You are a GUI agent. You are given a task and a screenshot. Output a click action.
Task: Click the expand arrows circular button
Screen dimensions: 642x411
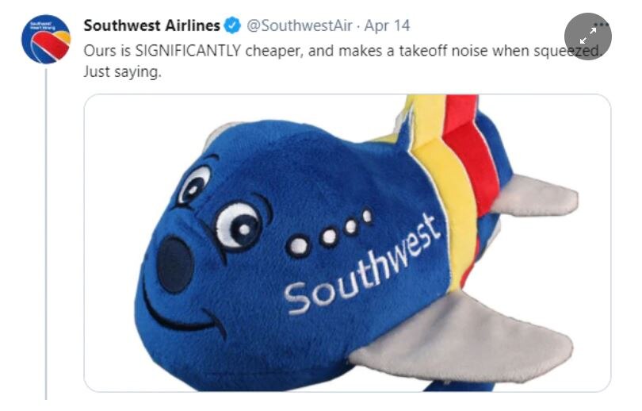point(587,36)
